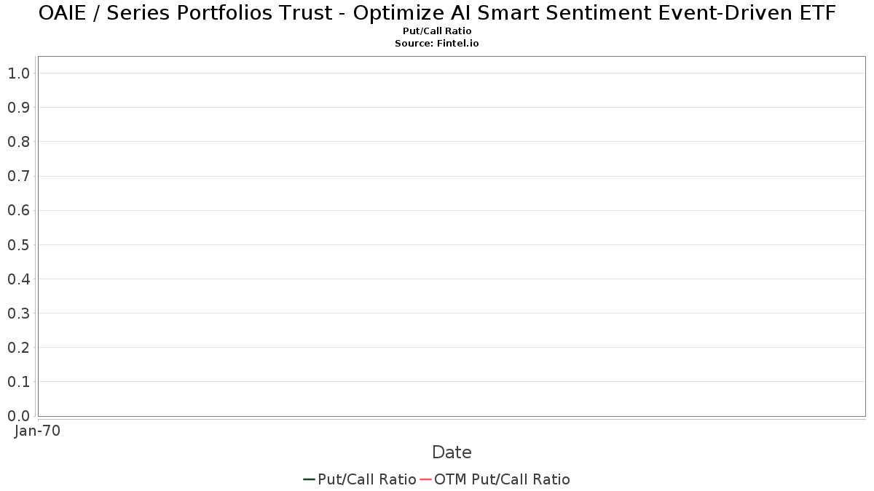The height and width of the screenshot is (491, 874).
Task: Click the 0.6 y-axis label
Action: [18, 211]
